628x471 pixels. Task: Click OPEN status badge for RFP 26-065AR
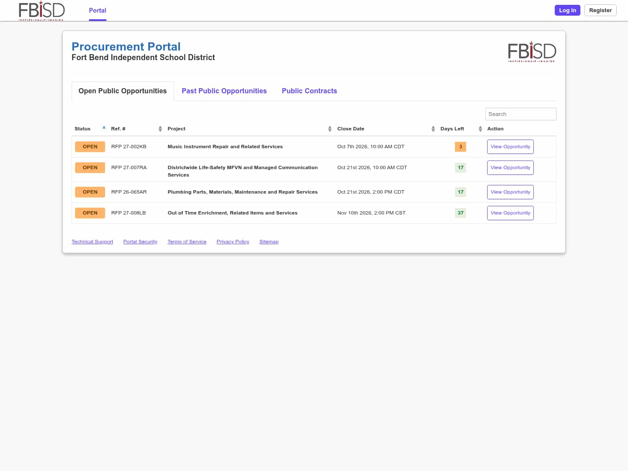click(90, 192)
